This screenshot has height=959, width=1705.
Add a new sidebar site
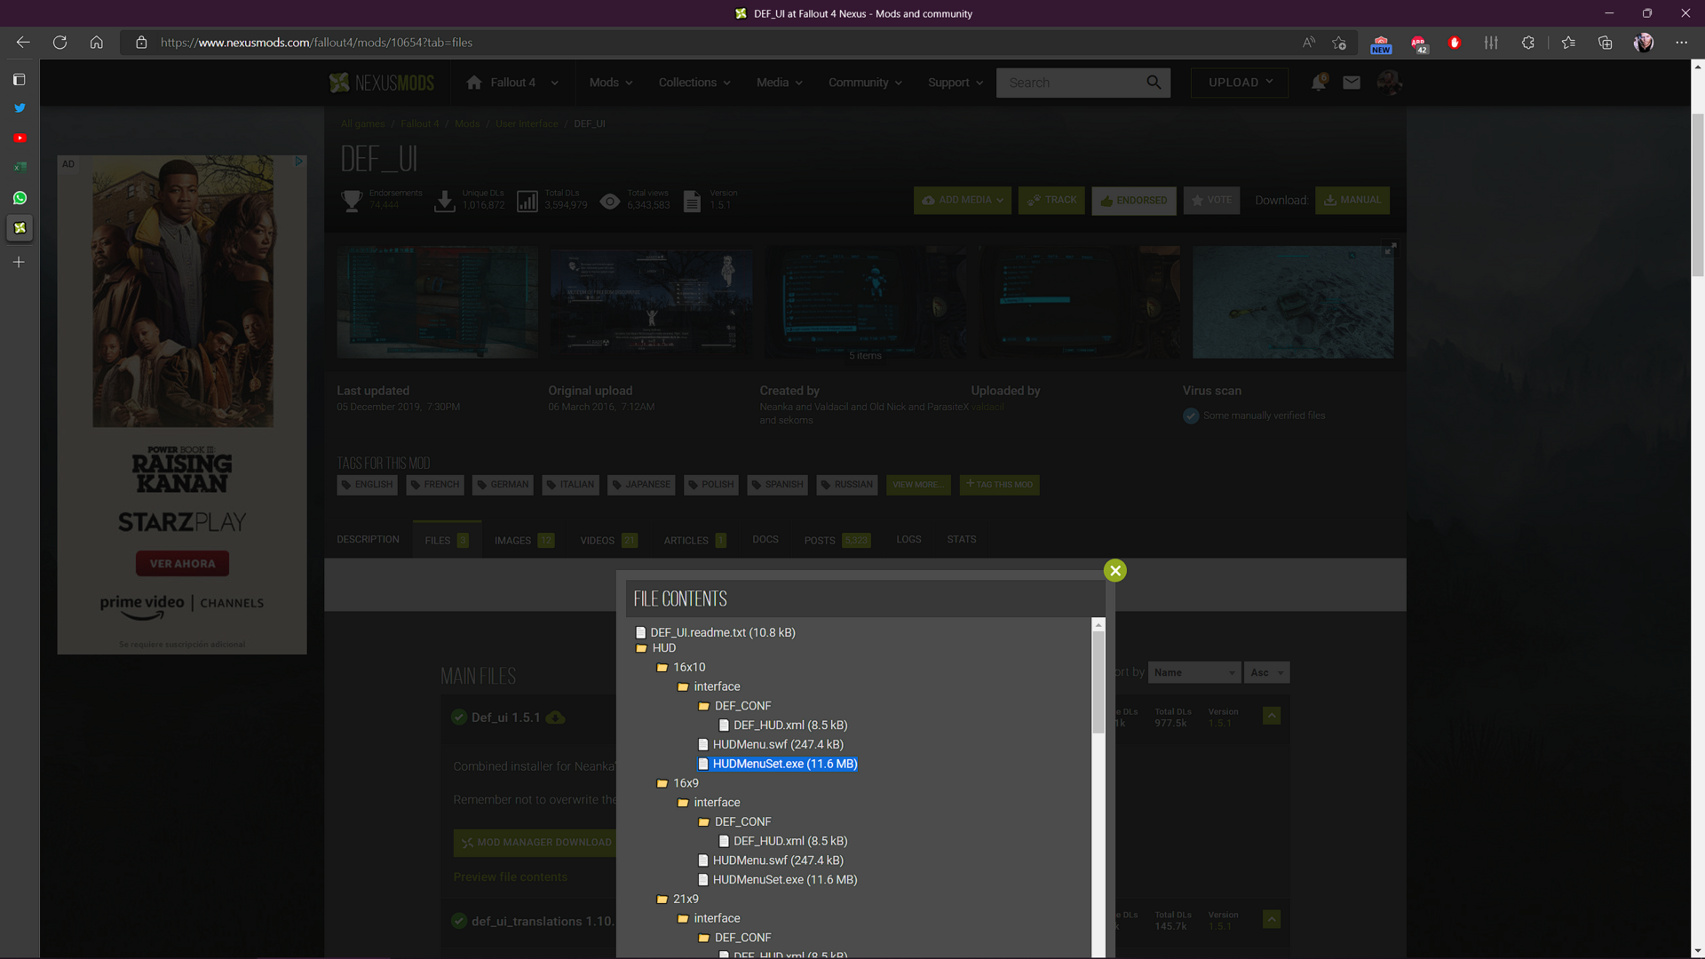coord(19,262)
